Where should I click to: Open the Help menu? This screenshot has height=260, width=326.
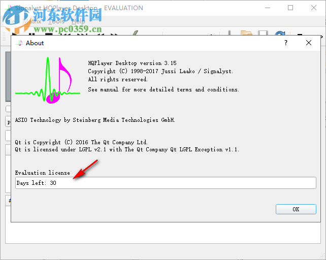[x=78, y=21]
